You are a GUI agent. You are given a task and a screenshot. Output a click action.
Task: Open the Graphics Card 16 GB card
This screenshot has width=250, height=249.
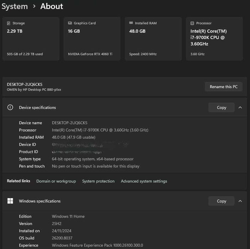pos(92,39)
